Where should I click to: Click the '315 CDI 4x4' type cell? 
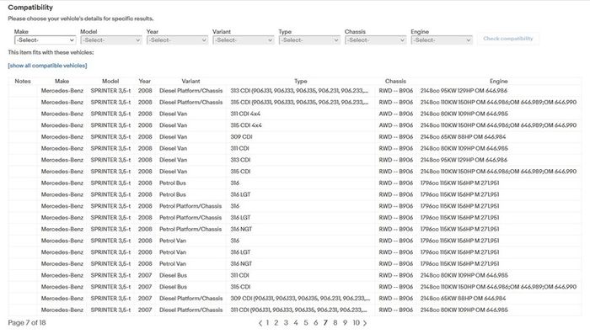tap(246, 125)
